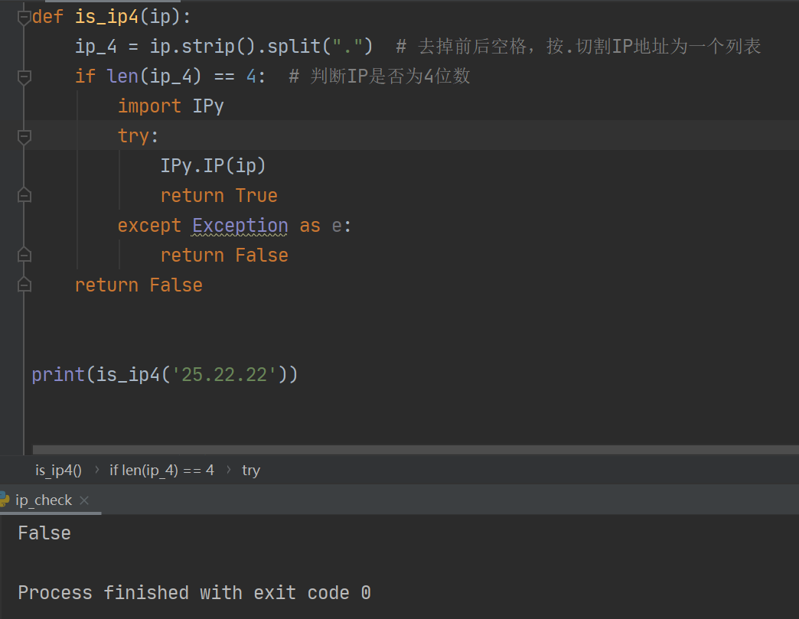Click chevron before 'try' breadcrumb
Screen dimensions: 799x619
click(x=229, y=470)
